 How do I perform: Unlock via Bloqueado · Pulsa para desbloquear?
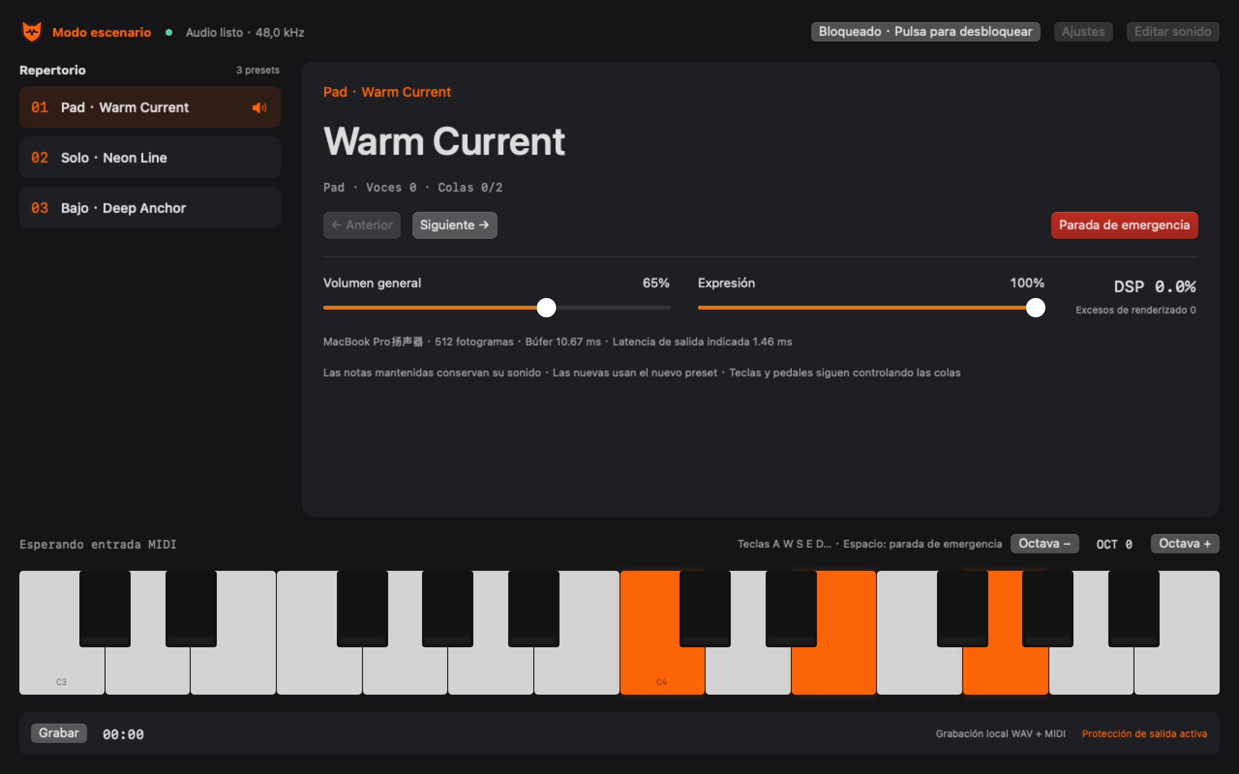tap(925, 32)
